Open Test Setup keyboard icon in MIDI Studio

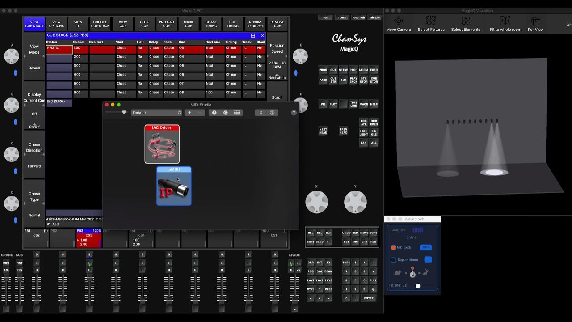(237, 113)
